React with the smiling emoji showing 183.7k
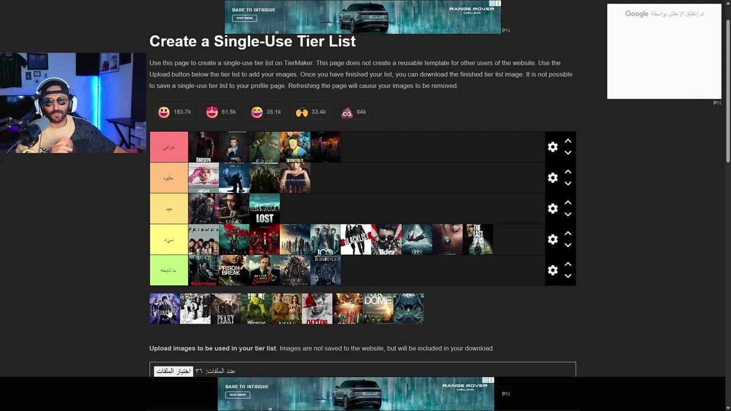The height and width of the screenshot is (411, 731). (x=174, y=112)
